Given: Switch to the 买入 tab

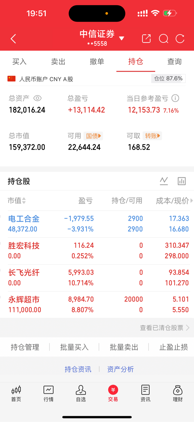Looking at the screenshot, I should [x=19, y=62].
